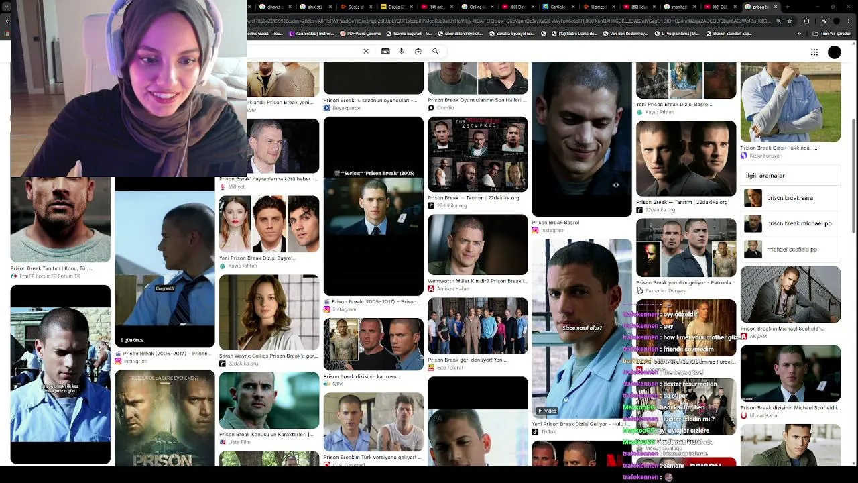Open the group cast photo above 'Prison Break geri dönüyor'
Image resolution: width=858 pixels, height=483 pixels.
click(x=477, y=325)
